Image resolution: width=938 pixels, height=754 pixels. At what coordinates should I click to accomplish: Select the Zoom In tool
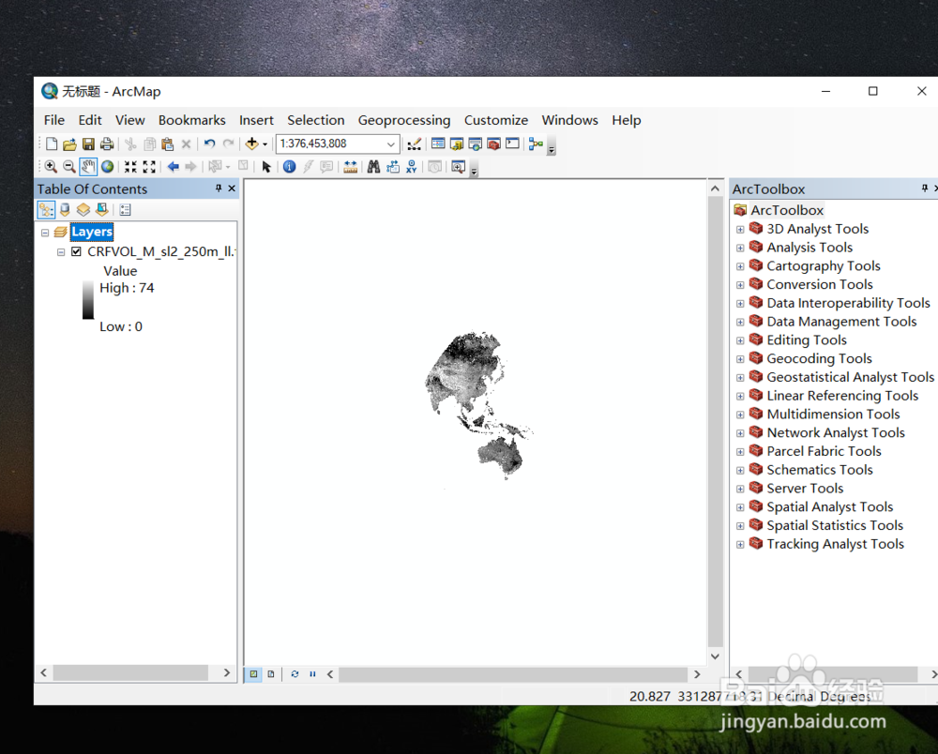click(x=51, y=167)
